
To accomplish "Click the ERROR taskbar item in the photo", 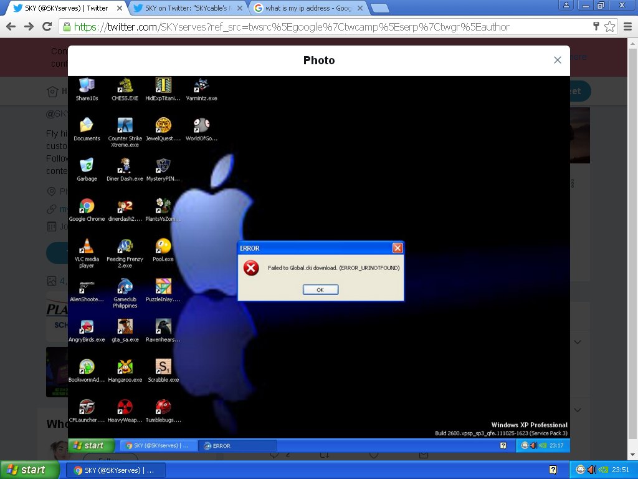I will tap(237, 445).
